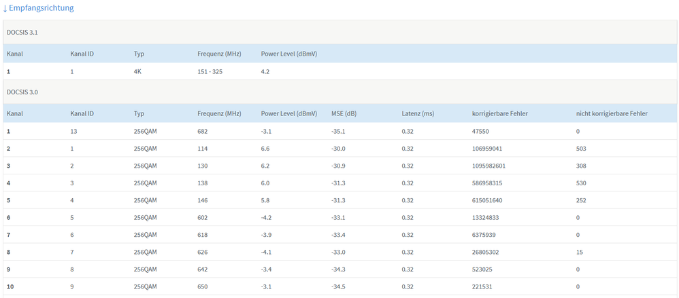Click frequency range 151 - 325
679x298 pixels.
(x=210, y=72)
